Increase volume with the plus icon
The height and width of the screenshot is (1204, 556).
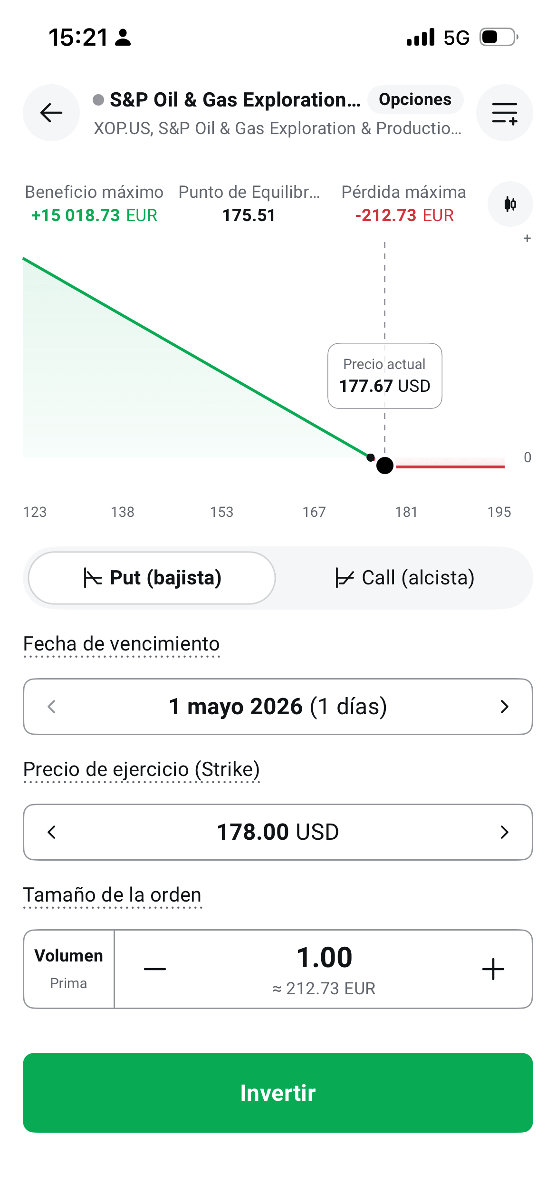pyautogui.click(x=493, y=969)
